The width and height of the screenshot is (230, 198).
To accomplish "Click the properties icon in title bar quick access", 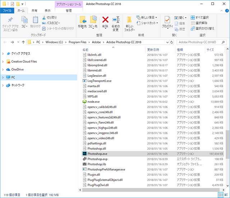I will [13, 4].
